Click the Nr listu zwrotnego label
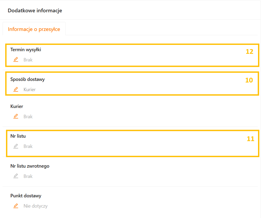261x218 pixels. coord(30,166)
